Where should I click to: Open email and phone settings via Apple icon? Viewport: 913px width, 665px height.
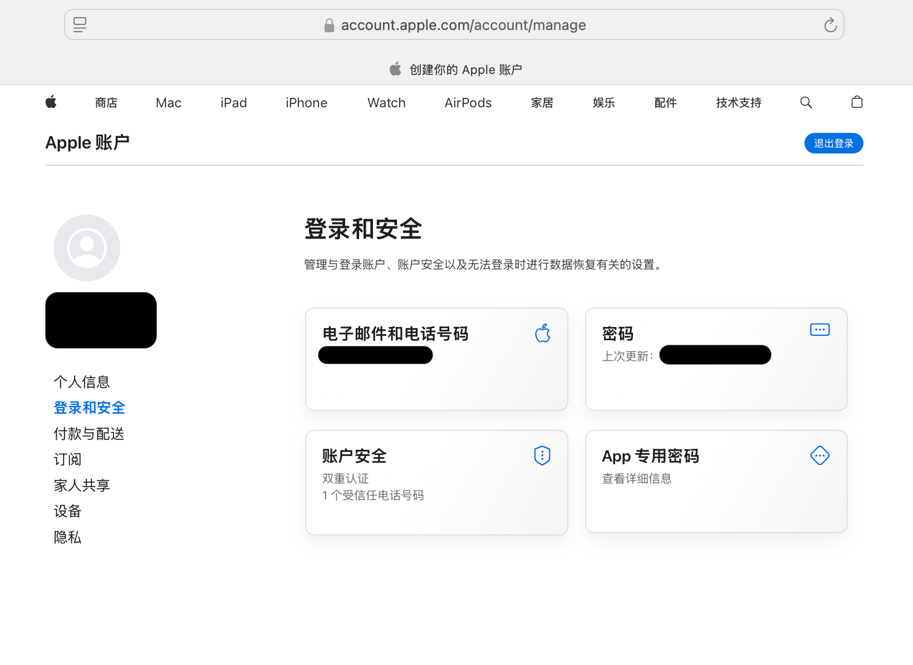pos(543,333)
